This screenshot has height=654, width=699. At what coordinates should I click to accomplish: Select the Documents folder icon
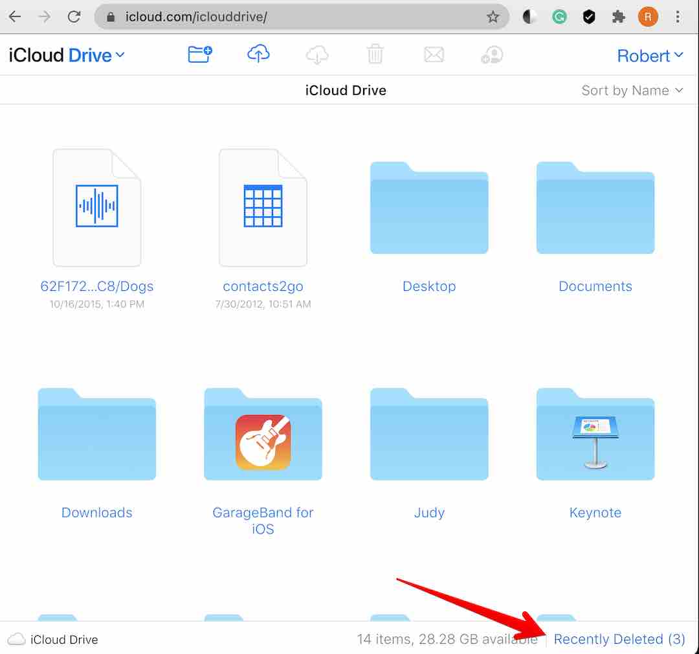click(x=595, y=208)
